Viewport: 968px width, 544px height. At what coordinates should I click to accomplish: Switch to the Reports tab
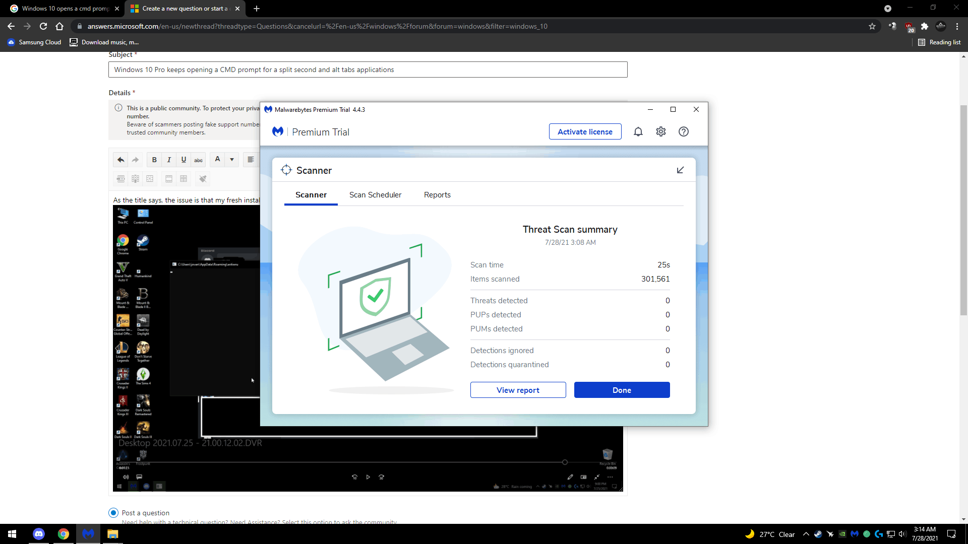pyautogui.click(x=437, y=195)
